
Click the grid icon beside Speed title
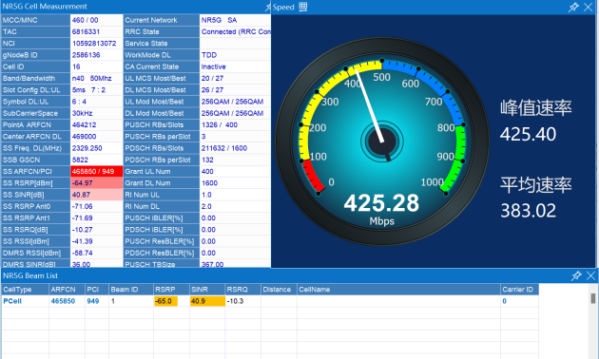pos(302,7)
